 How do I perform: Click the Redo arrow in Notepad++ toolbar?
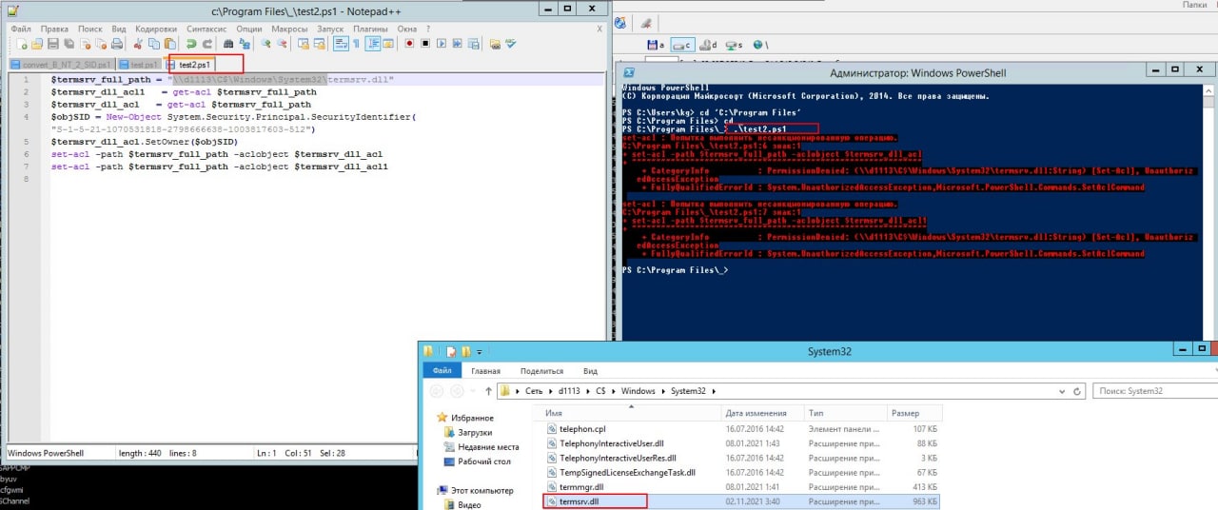pyautogui.click(x=206, y=44)
